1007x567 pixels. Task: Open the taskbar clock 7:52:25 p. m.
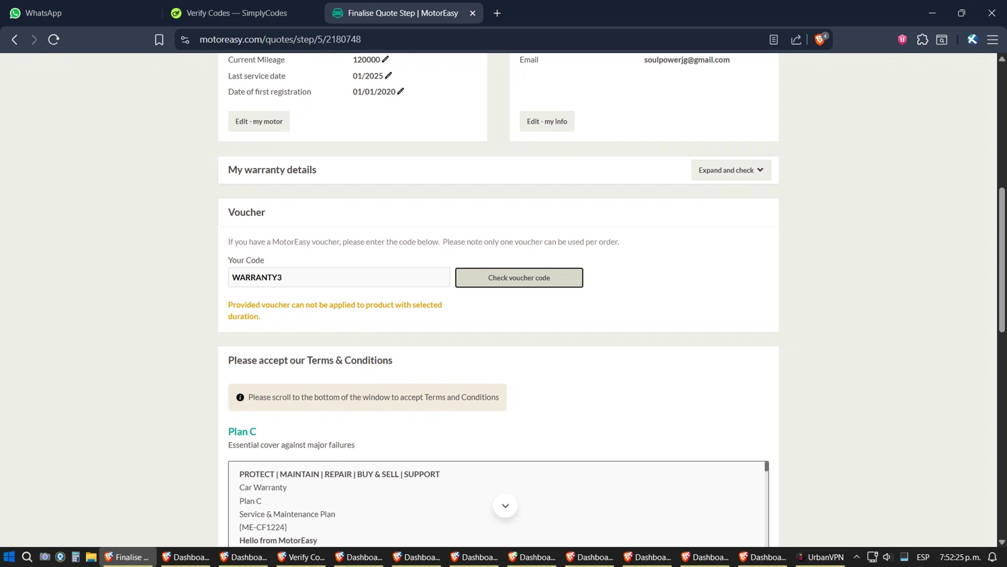960,557
